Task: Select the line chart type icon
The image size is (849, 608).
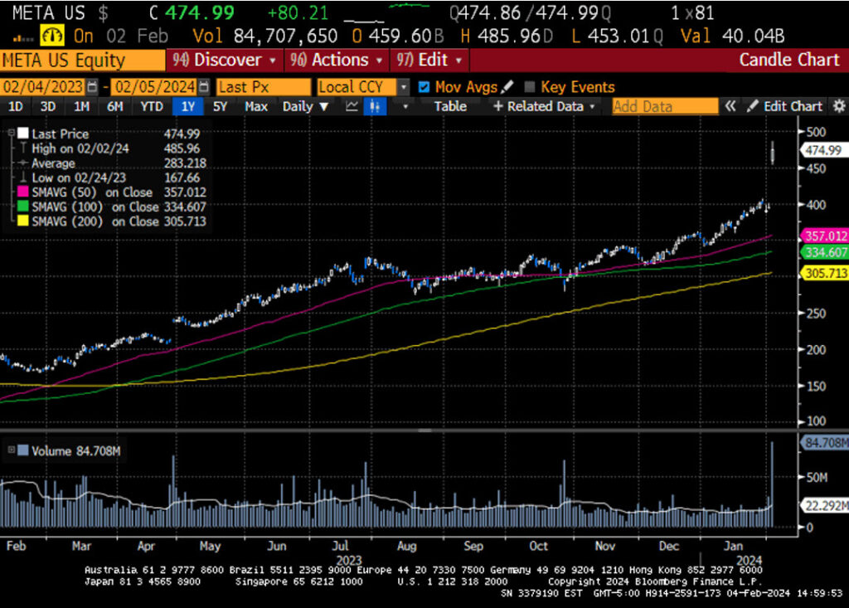Action: (352, 106)
